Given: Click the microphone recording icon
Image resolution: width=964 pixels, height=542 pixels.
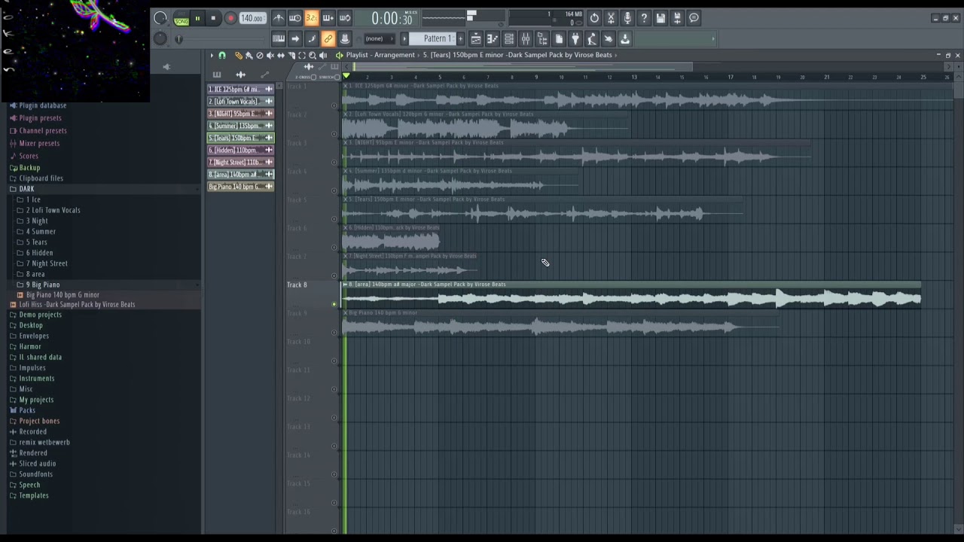Looking at the screenshot, I should click(x=627, y=18).
